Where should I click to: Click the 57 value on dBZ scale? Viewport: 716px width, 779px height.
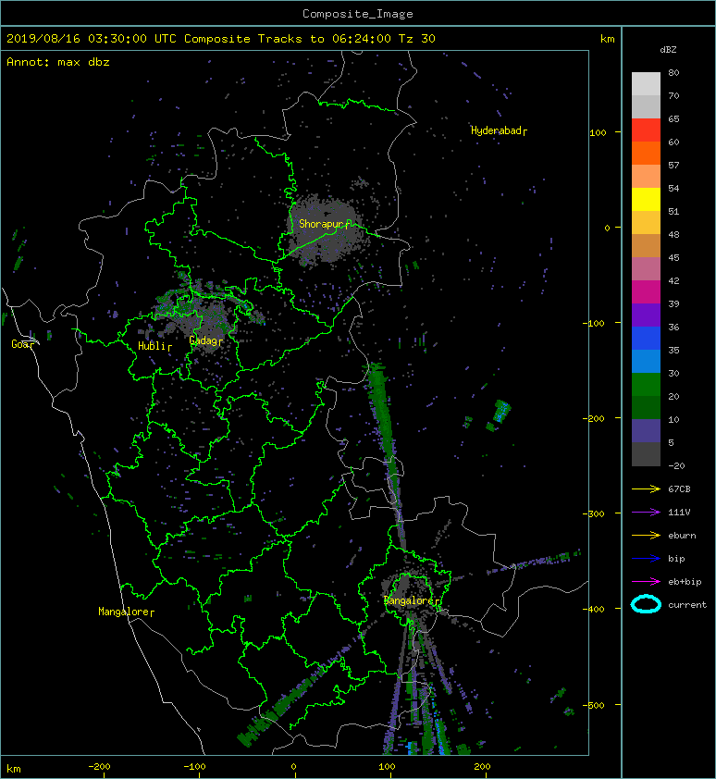tap(673, 165)
